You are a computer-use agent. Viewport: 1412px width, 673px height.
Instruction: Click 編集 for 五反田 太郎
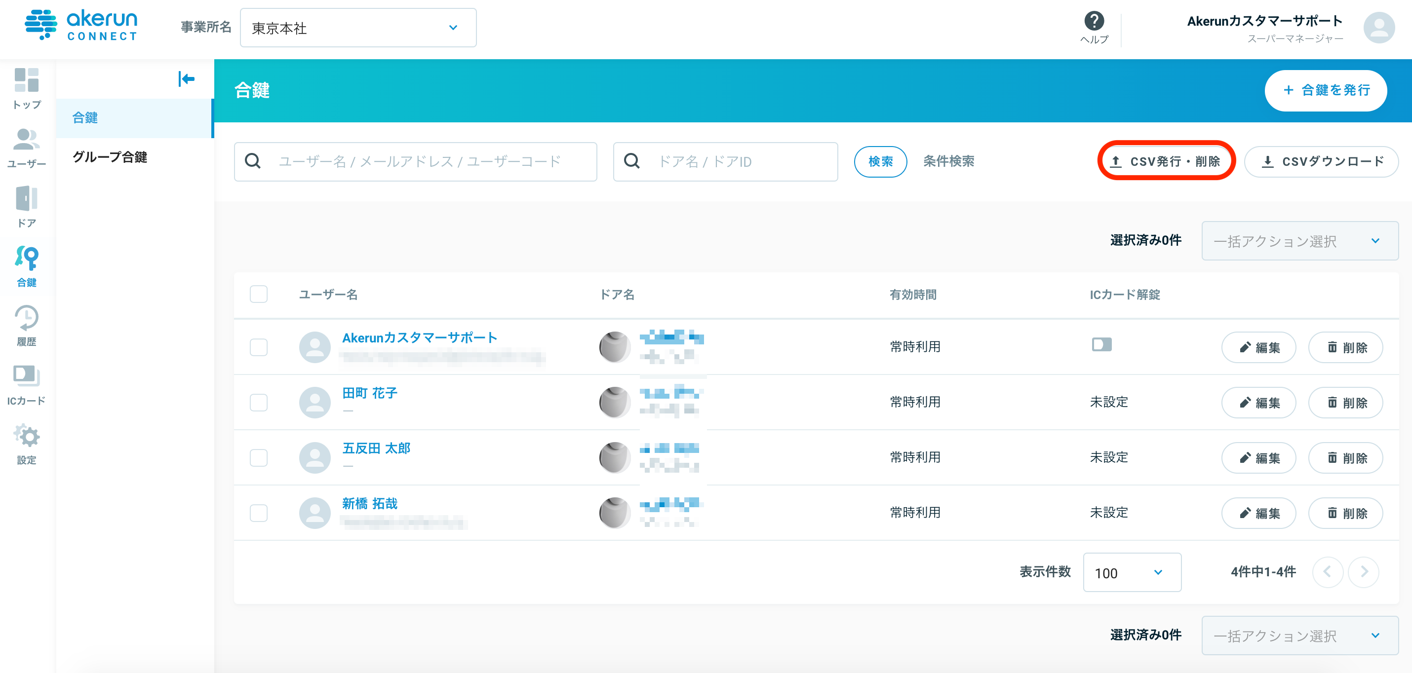pyautogui.click(x=1258, y=458)
